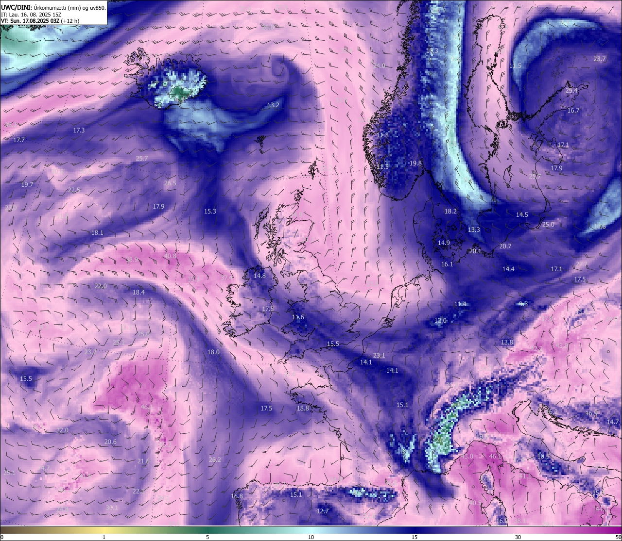This screenshot has height=541, width=622.
Task: Click the 14.7 value at right edge
Action: coord(613,422)
